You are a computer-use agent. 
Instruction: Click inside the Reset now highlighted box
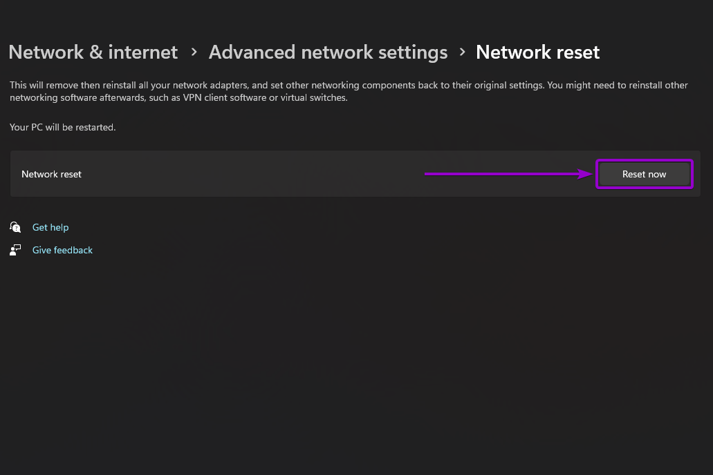coord(644,173)
